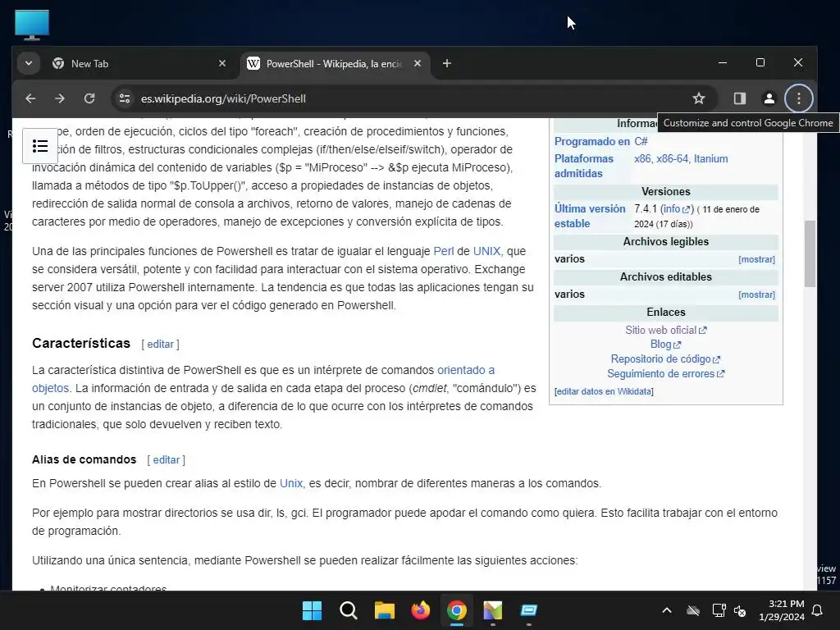Follow the orientado a objetos link
This screenshot has height=630, width=840.
pyautogui.click(x=466, y=370)
